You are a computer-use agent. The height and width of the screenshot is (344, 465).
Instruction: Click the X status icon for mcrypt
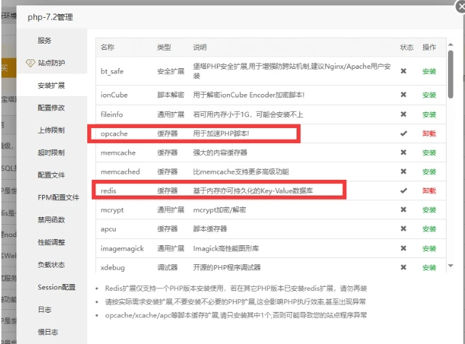404,210
